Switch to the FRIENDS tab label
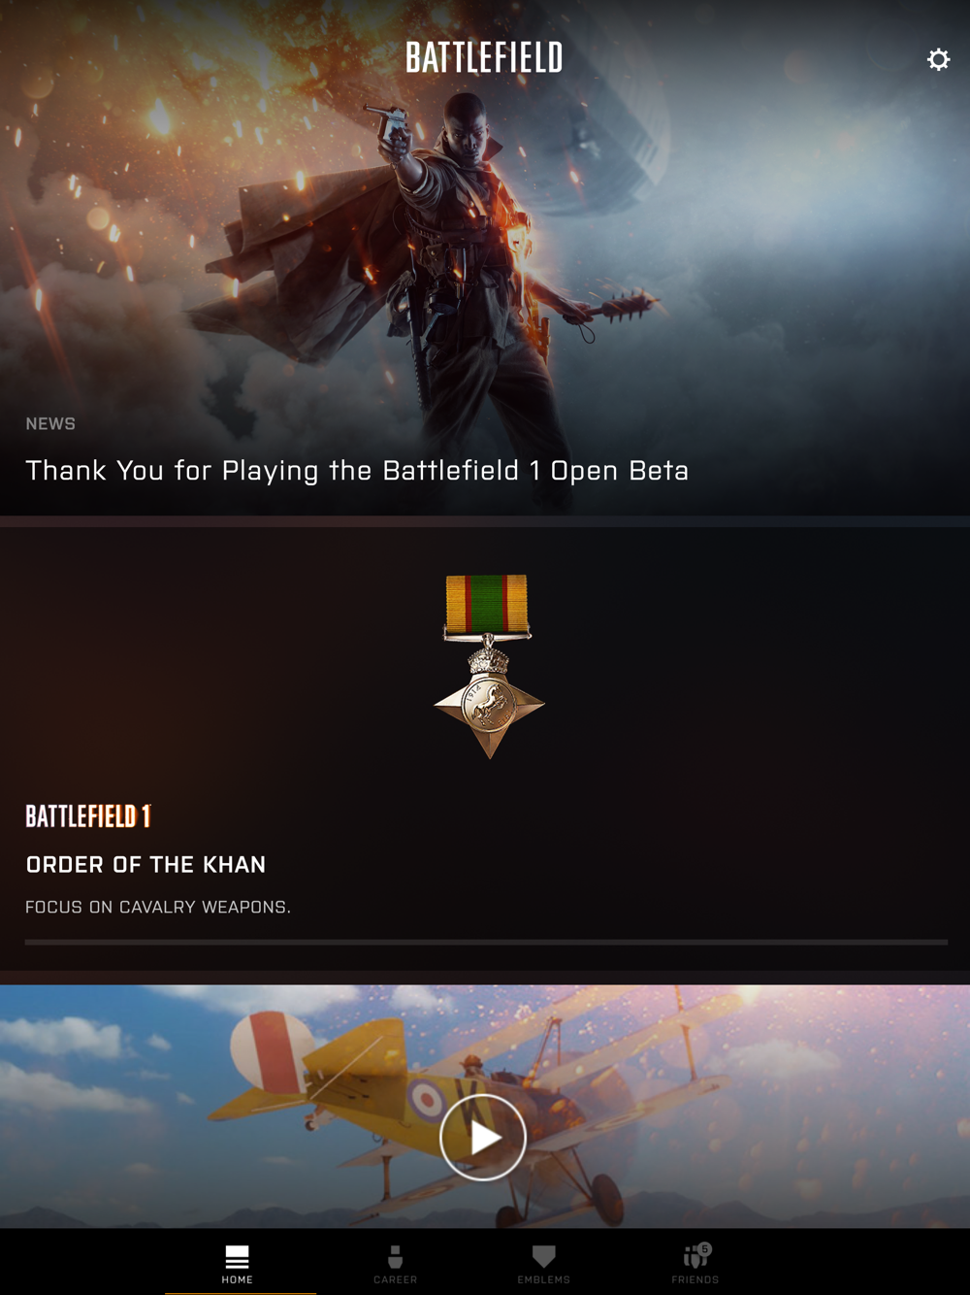This screenshot has height=1295, width=970. click(695, 1279)
